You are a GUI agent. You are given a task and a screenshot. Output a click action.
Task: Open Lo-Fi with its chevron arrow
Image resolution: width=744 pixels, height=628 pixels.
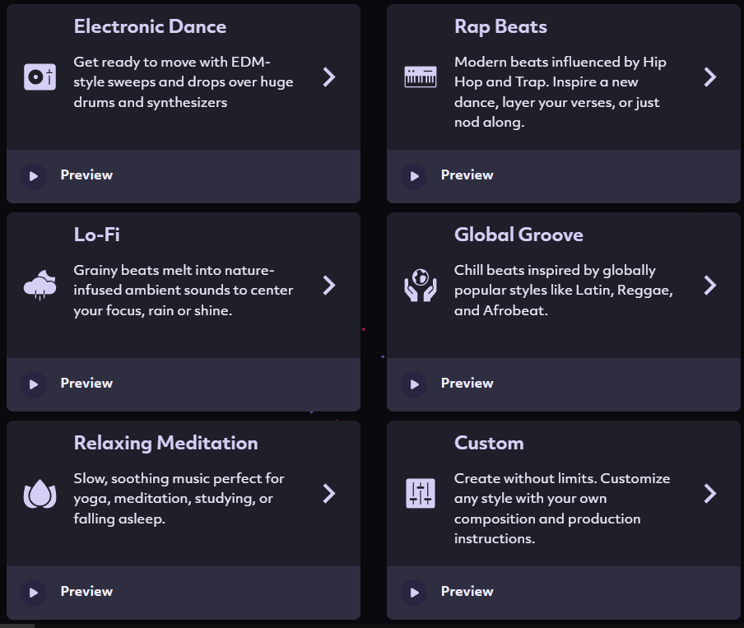[x=329, y=286]
